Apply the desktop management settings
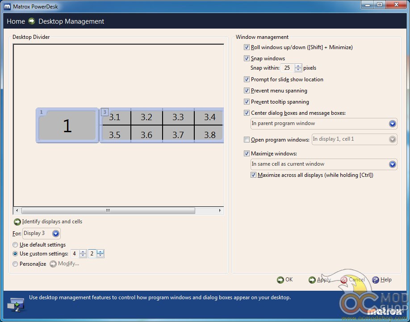Screen dimensions: 410x322 (x=324, y=280)
